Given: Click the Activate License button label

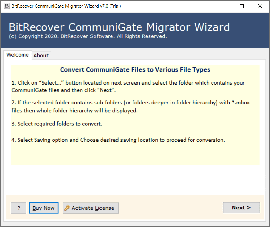Looking at the screenshot, I should (93, 208).
